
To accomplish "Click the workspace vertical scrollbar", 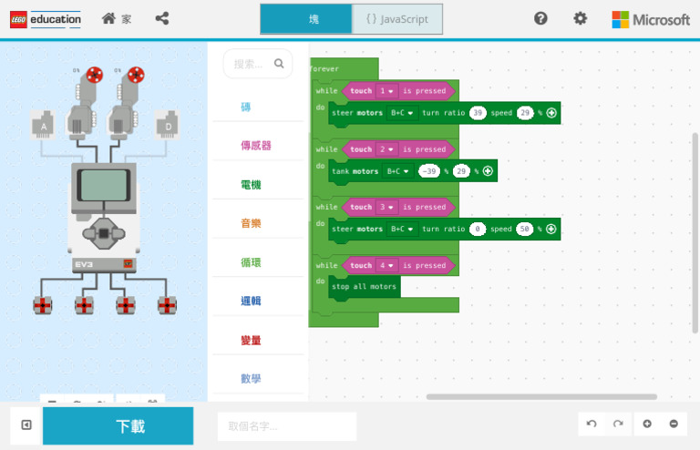I will [695, 233].
